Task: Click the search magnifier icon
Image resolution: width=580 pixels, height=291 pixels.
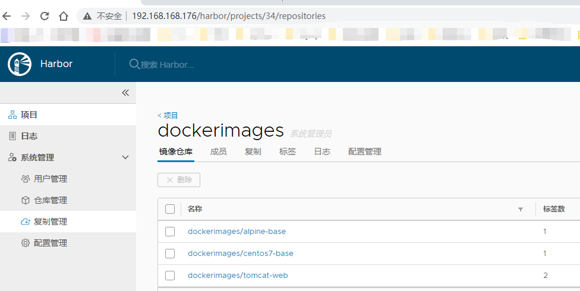Action: coord(134,64)
